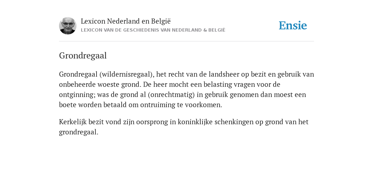Open the Ensie logo link
This screenshot has height=186, width=373.
click(x=293, y=25)
